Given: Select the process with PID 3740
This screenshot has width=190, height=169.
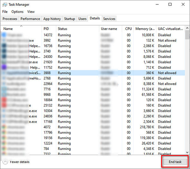Looking at the screenshot, I should 93,51.
